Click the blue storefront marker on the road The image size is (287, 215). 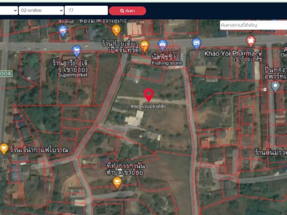tap(196, 44)
